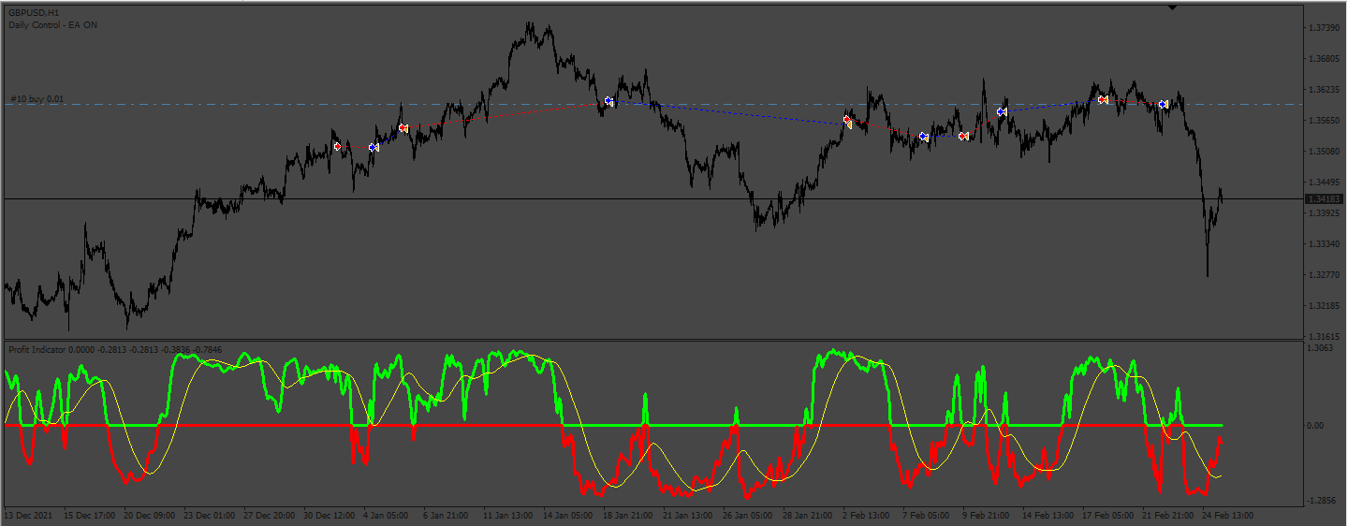
Task: Click the 1.33925 price scale label
Action: pos(1326,212)
